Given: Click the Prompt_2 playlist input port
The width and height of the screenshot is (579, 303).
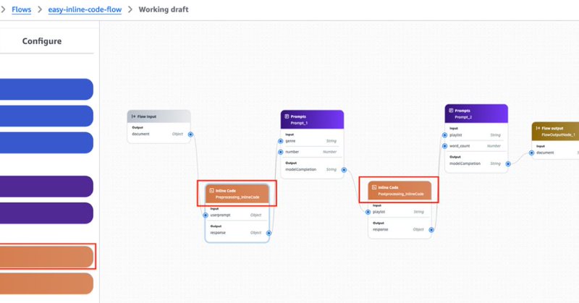Looking at the screenshot, I should pos(444,135).
